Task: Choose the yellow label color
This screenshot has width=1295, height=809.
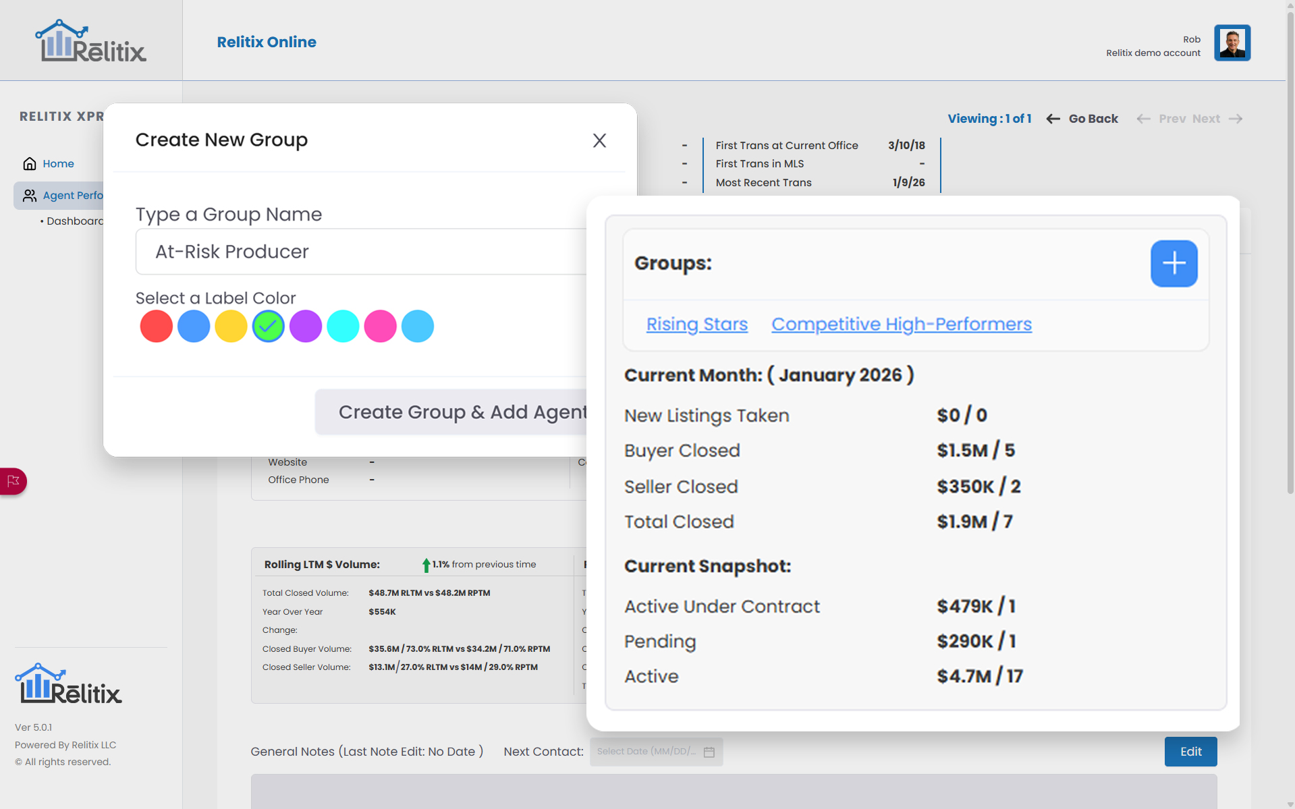Action: point(231,327)
